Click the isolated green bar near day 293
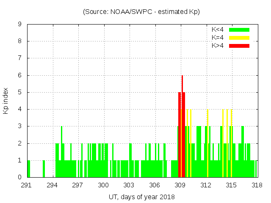 pos(44,169)
